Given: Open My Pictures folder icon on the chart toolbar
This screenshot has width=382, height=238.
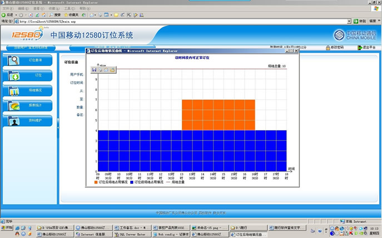Looking at the screenshot, I should (x=112, y=70).
